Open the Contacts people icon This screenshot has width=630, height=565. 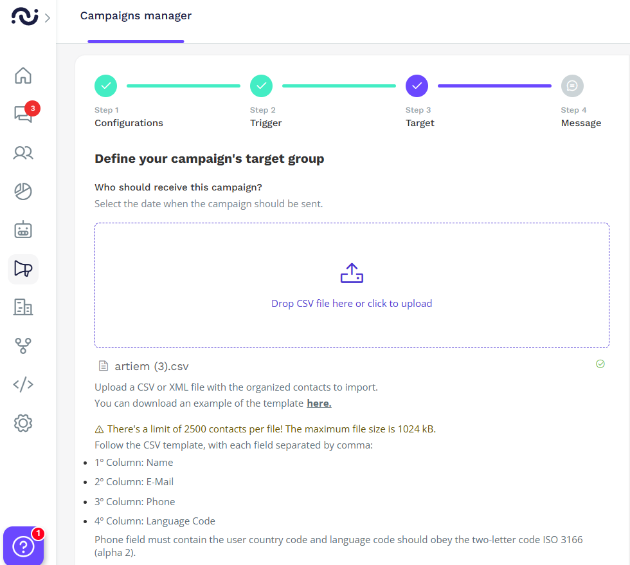pos(23,153)
